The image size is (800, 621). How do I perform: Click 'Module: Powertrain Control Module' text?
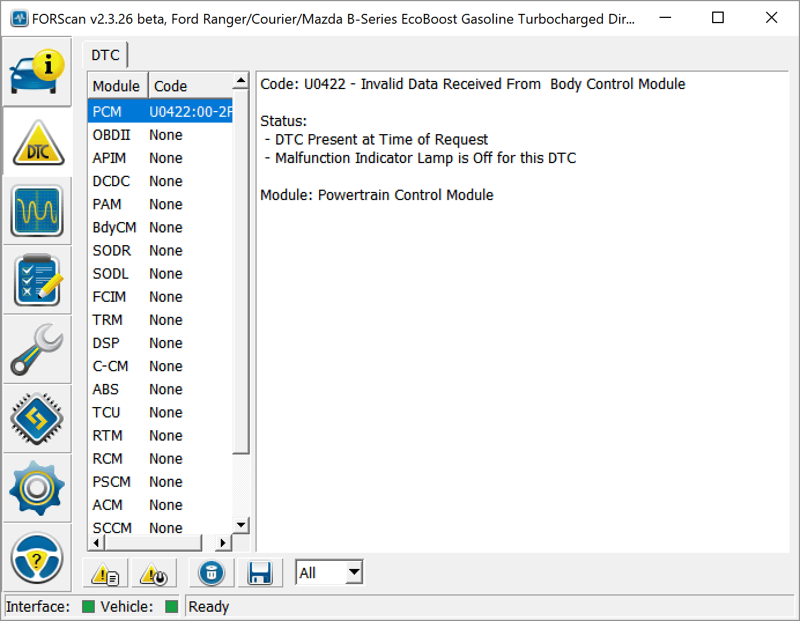click(x=377, y=195)
